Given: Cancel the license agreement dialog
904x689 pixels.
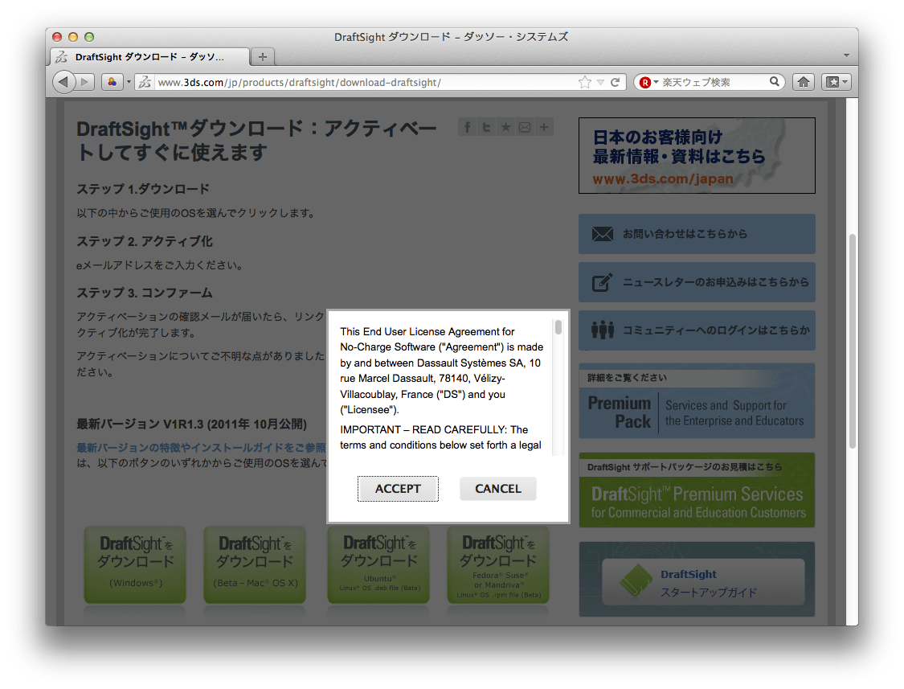Looking at the screenshot, I should (498, 489).
